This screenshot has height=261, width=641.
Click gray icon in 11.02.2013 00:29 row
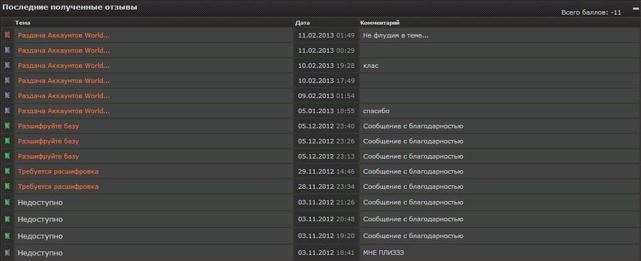(7, 50)
